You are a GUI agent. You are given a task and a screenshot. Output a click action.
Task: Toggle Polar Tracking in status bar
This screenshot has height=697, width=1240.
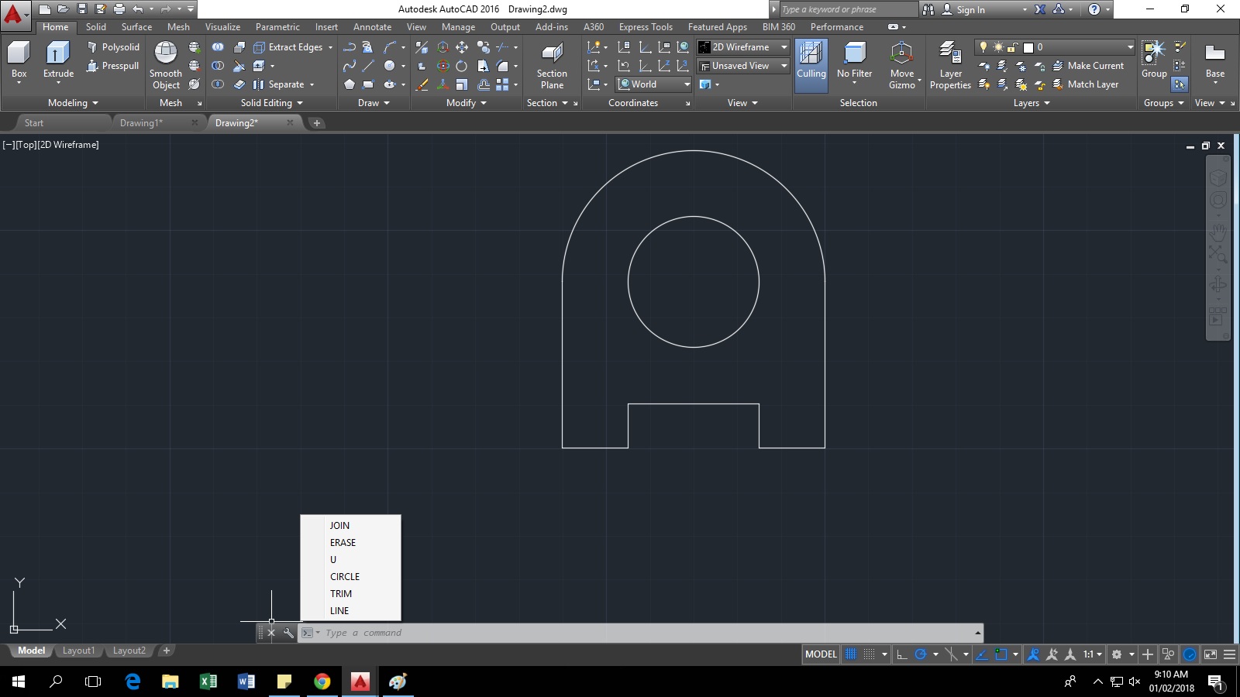tap(921, 654)
